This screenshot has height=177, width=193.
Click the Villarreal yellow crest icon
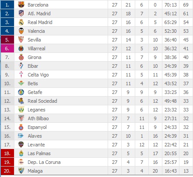pos(21,49)
